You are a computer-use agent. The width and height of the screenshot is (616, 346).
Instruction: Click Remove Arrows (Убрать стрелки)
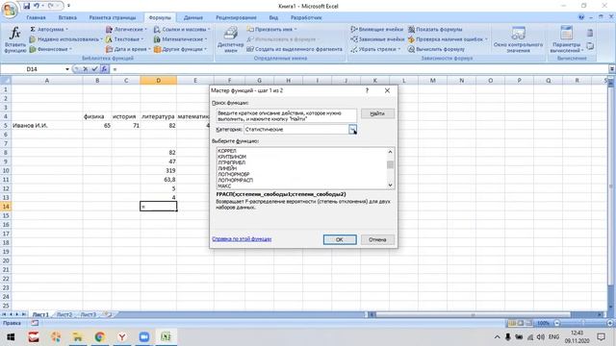375,49
